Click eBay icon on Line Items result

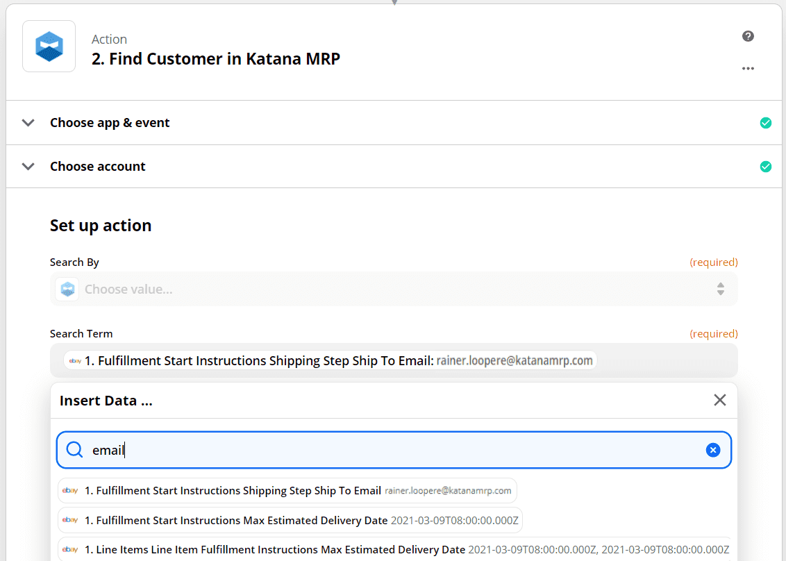(69, 550)
